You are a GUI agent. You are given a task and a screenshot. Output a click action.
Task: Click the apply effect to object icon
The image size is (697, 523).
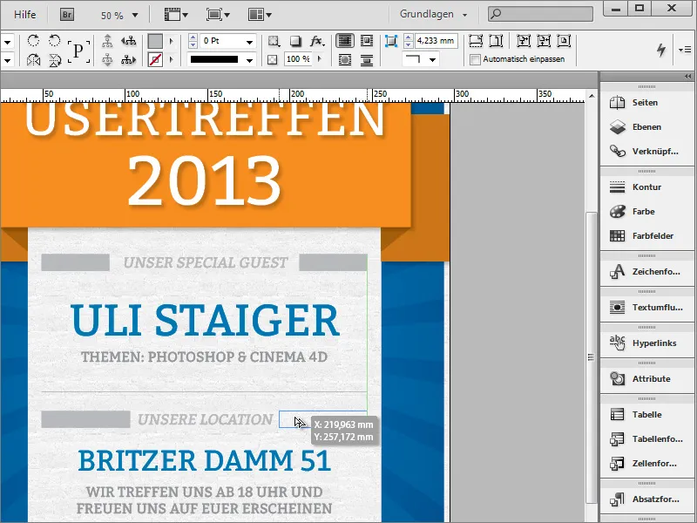pos(274,41)
